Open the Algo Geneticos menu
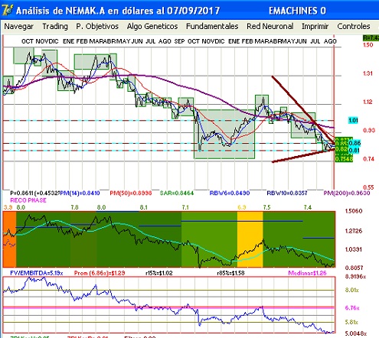Image resolution: width=379 pixels, height=338 pixels. click(152, 26)
